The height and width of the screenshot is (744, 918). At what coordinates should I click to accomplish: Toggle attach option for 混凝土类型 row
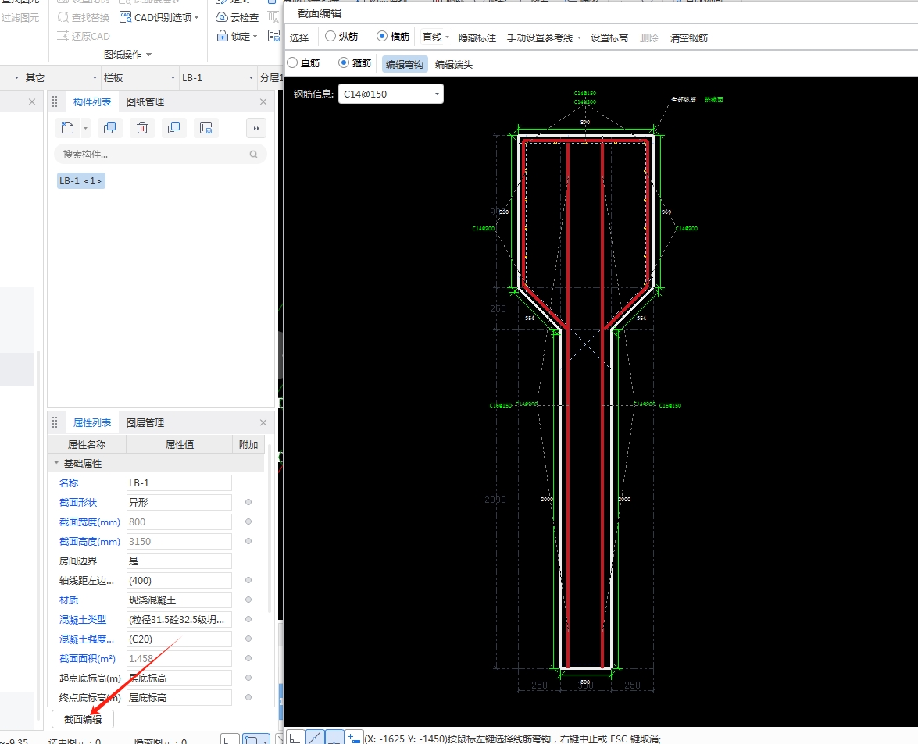tap(248, 619)
